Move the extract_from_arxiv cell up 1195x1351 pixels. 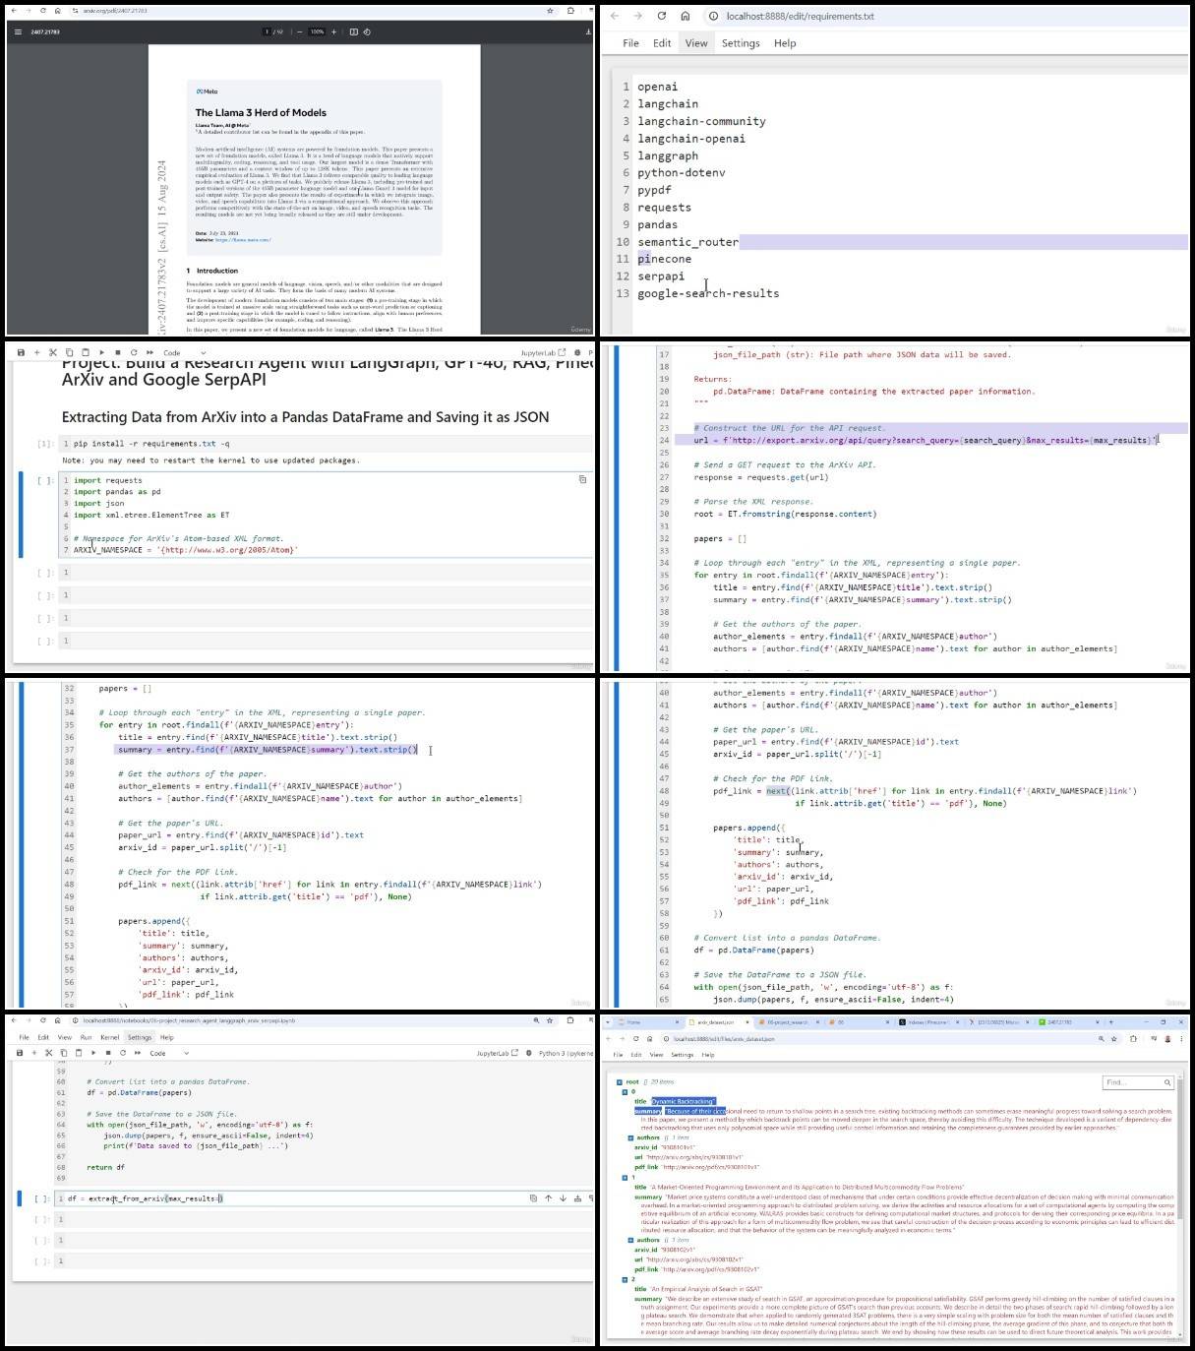pos(548,1197)
